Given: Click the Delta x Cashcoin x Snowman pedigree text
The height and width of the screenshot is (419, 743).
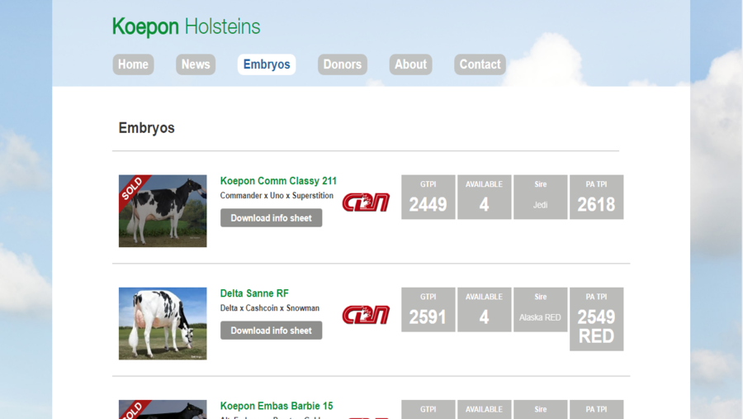Looking at the screenshot, I should click(270, 308).
